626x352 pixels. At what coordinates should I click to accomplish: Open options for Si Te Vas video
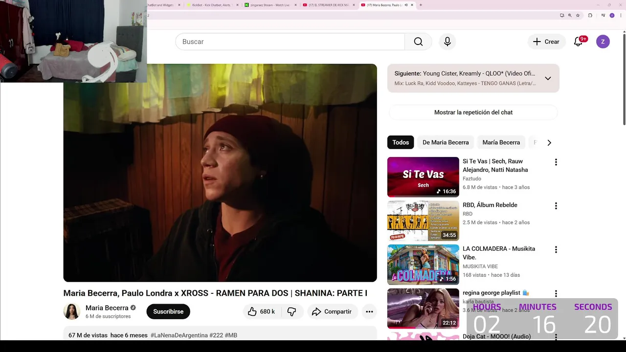coord(556,162)
